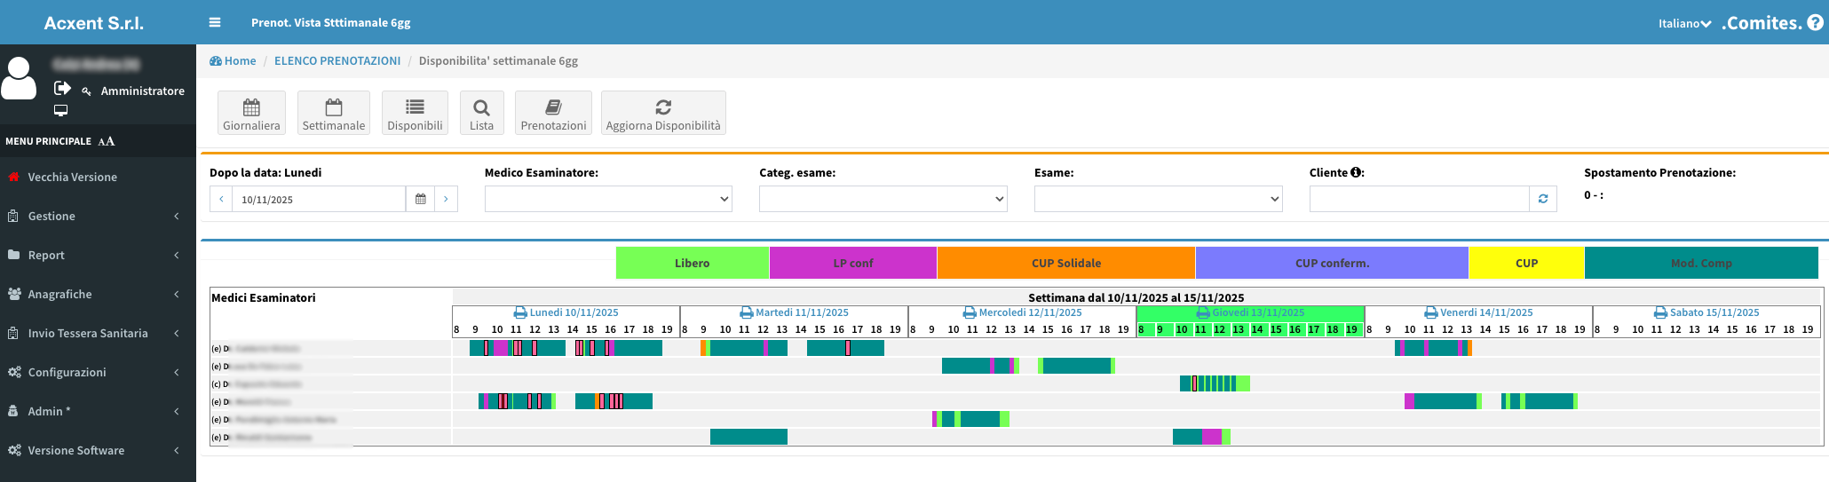Toggle the hamburger sidebar menu icon
The image size is (1829, 482).
pos(215,22)
